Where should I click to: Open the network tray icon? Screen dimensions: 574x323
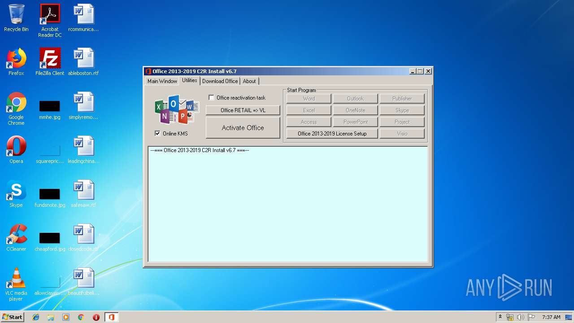click(510, 317)
